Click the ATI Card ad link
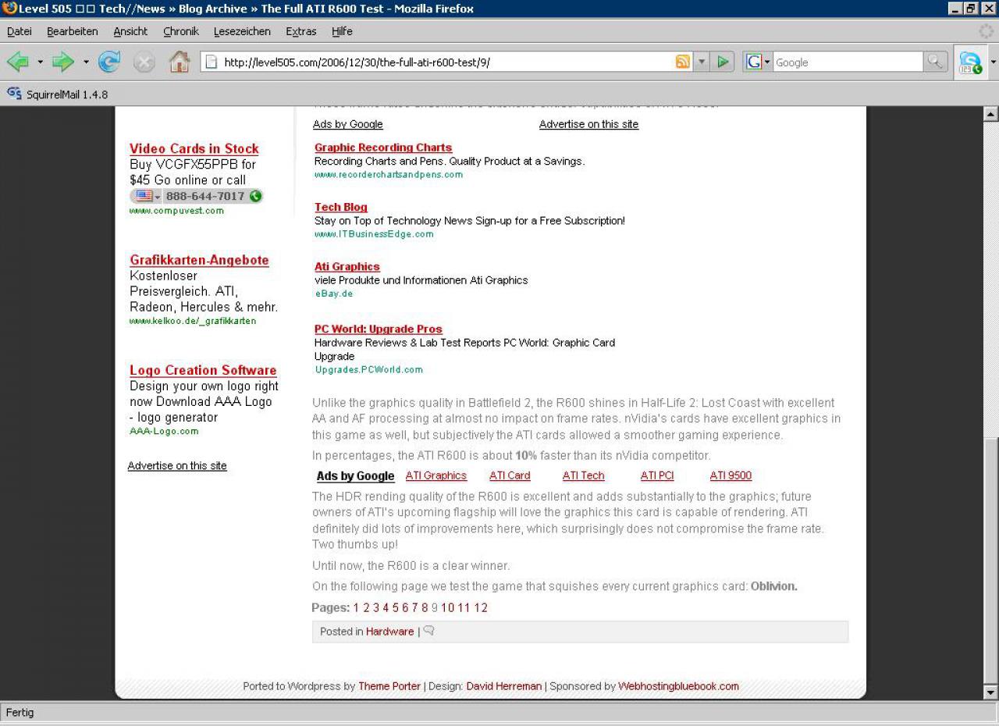Viewport: 999px width, 726px height. [510, 475]
